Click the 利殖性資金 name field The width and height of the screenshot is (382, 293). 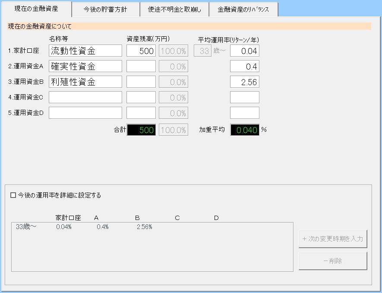click(85, 82)
